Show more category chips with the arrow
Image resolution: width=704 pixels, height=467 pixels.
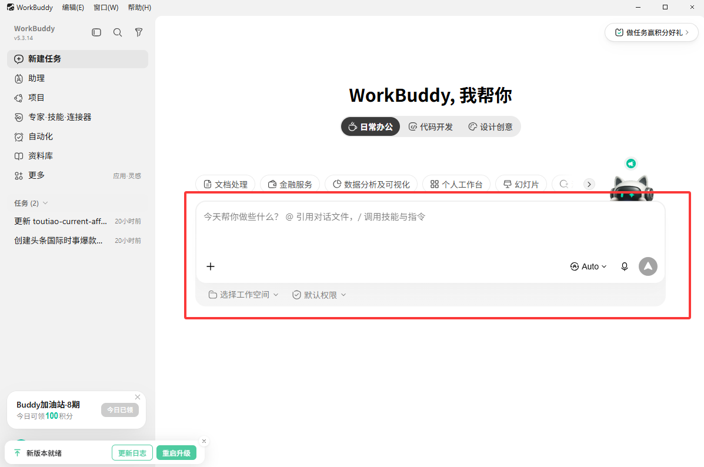point(589,184)
